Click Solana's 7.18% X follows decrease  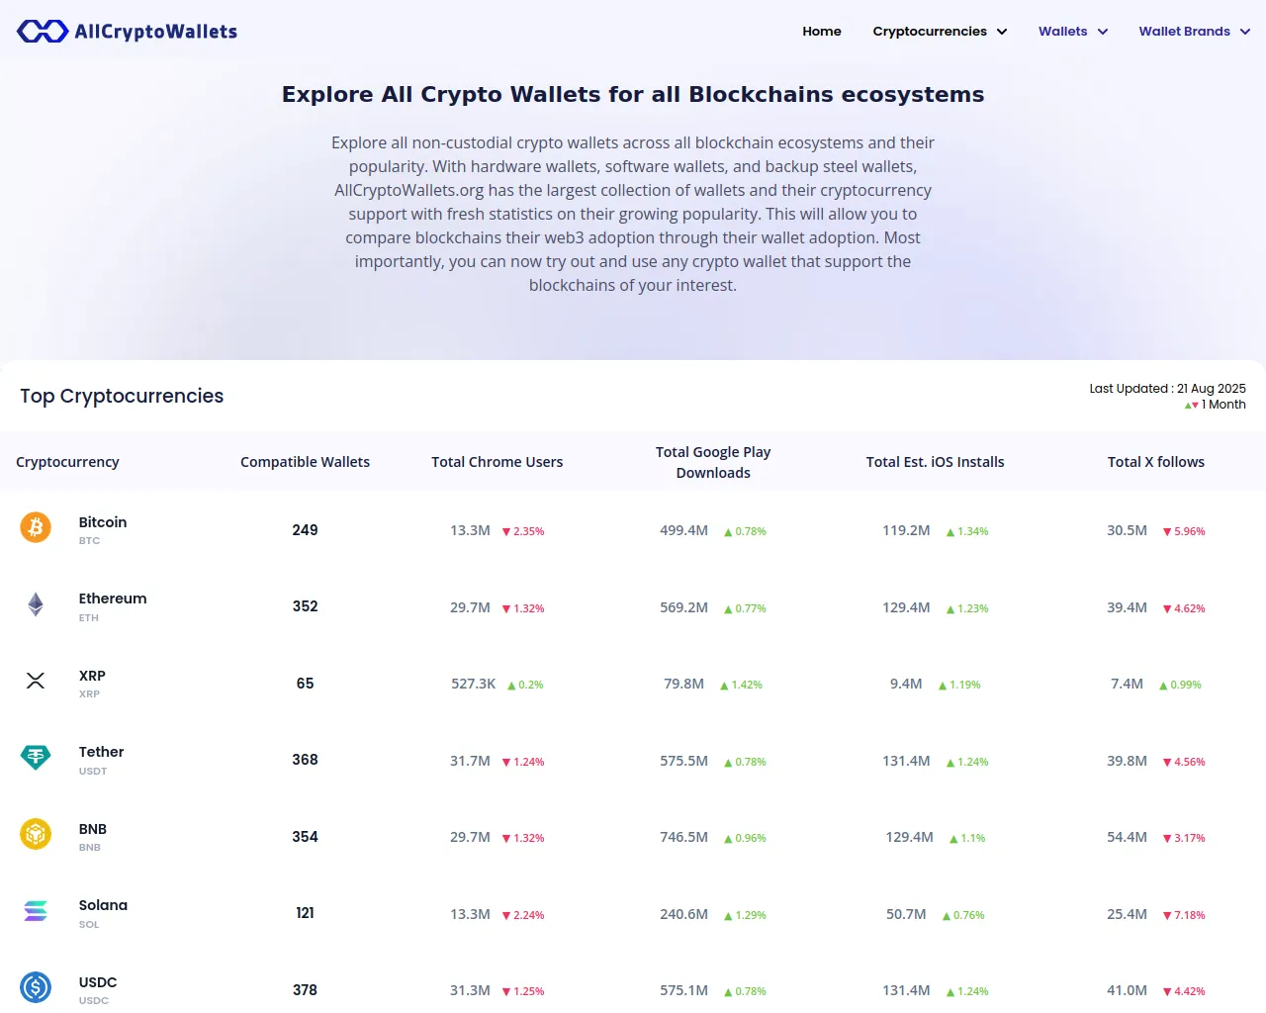(x=1184, y=915)
